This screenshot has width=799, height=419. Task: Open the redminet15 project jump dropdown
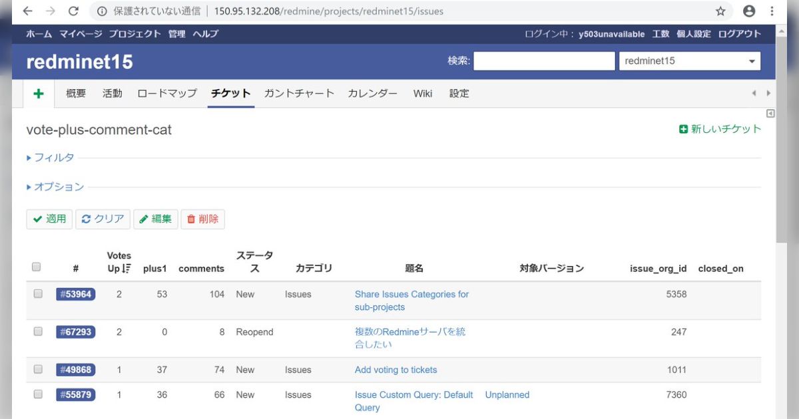click(x=689, y=61)
